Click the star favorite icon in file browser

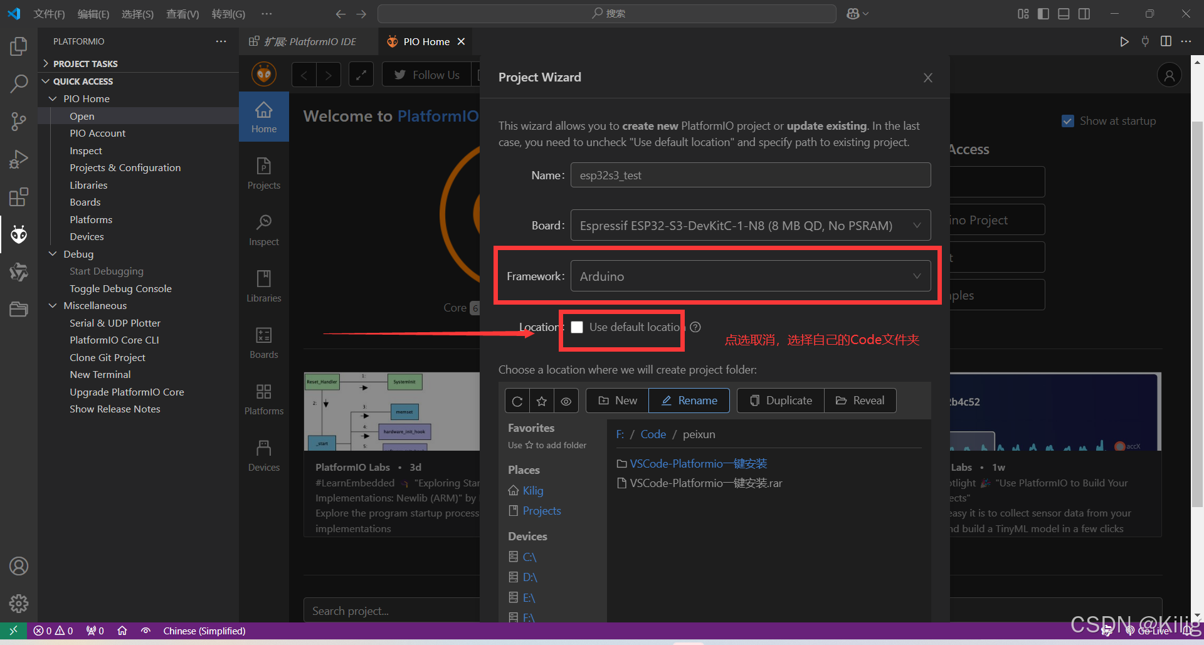[542, 401]
